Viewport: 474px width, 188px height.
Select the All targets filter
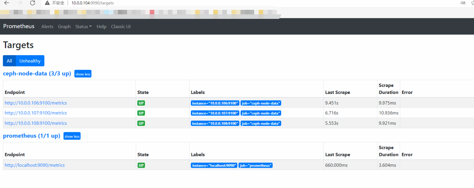tap(9, 61)
